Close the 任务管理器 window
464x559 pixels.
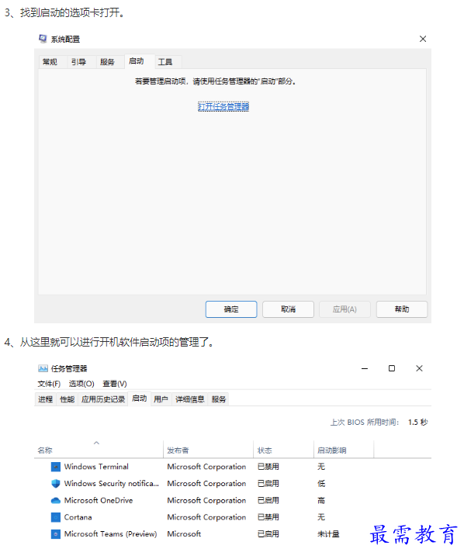(419, 368)
